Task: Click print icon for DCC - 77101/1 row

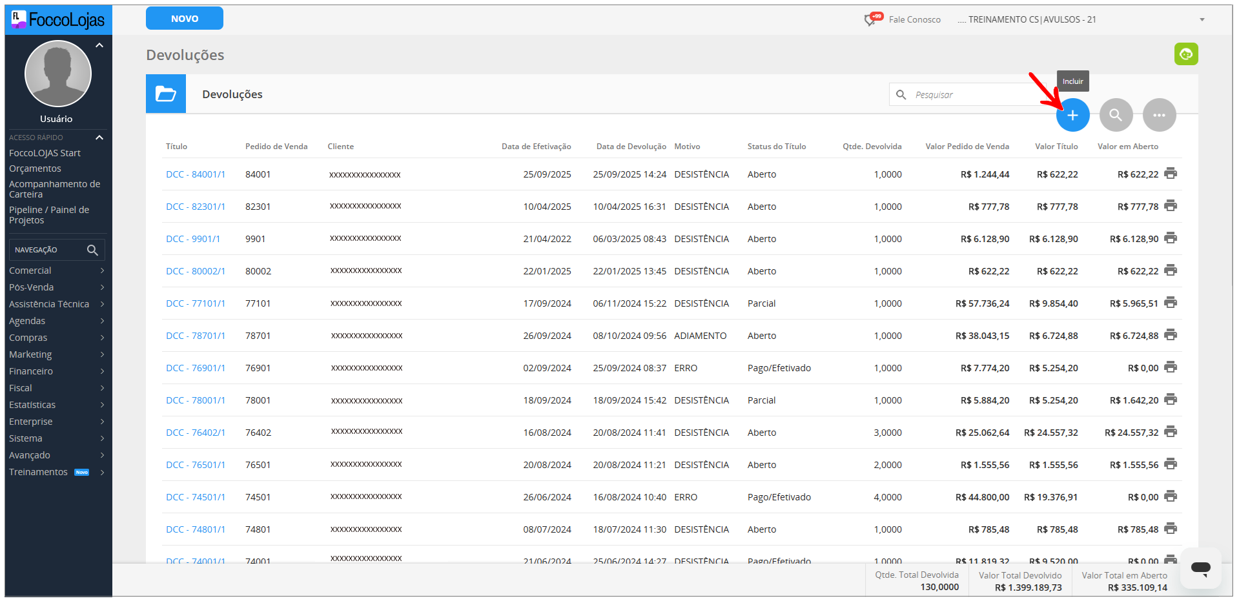Action: (x=1171, y=303)
